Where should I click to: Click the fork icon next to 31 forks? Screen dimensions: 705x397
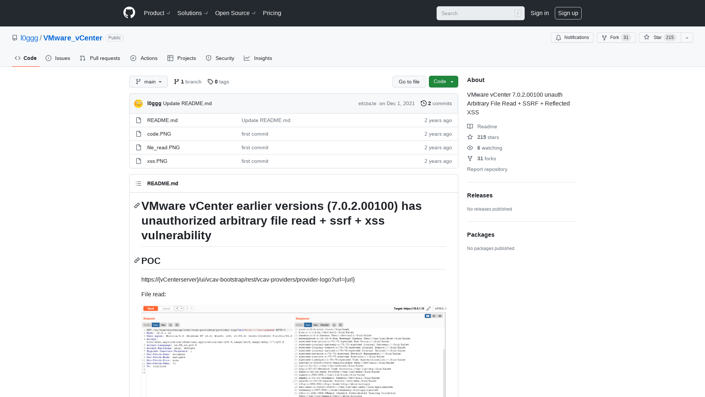[470, 158]
